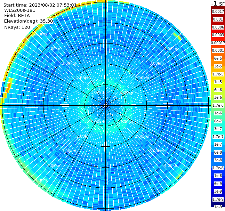This screenshot has width=225, height=211.
Task: Click the "1.7e-5" colorbar tick label
Action: [218, 74]
